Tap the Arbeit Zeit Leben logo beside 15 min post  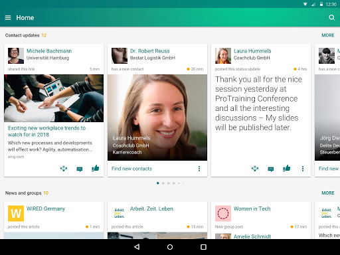pyautogui.click(x=120, y=213)
